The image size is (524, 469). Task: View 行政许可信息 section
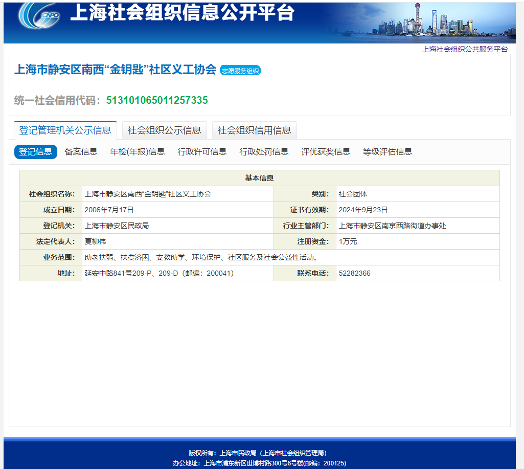(202, 151)
